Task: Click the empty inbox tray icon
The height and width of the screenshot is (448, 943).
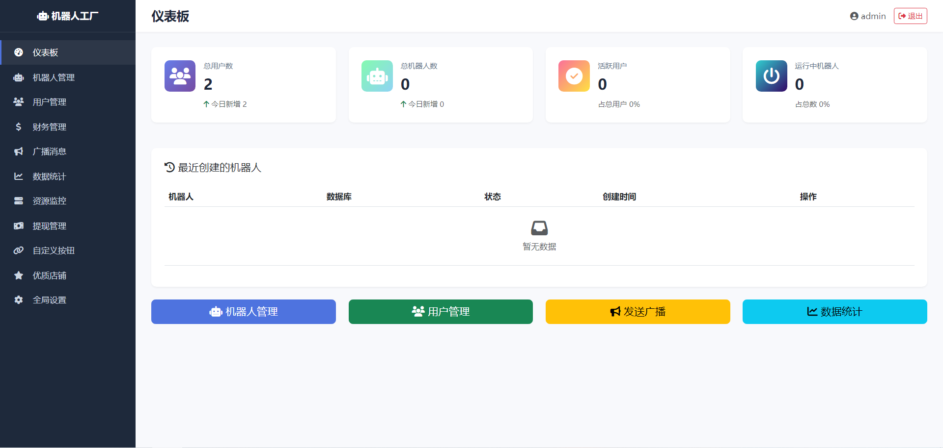Action: [539, 228]
